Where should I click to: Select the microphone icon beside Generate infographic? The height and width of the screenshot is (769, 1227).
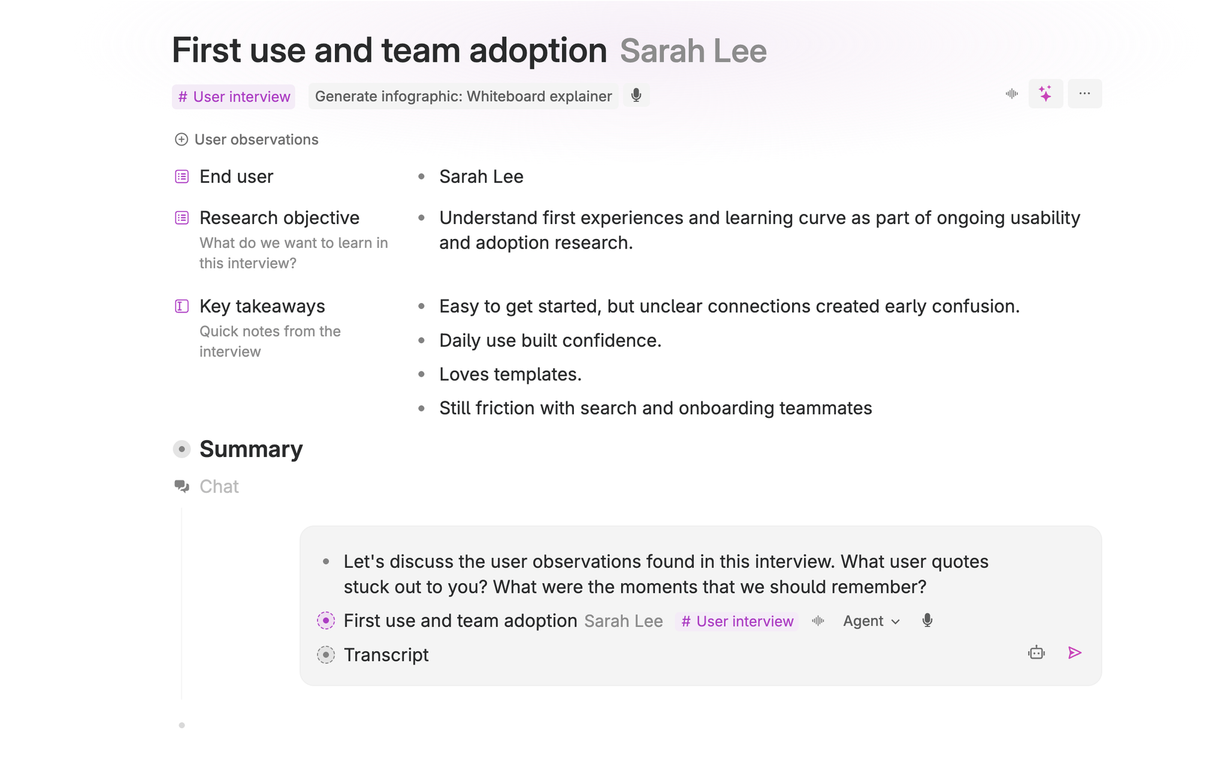[x=636, y=95]
